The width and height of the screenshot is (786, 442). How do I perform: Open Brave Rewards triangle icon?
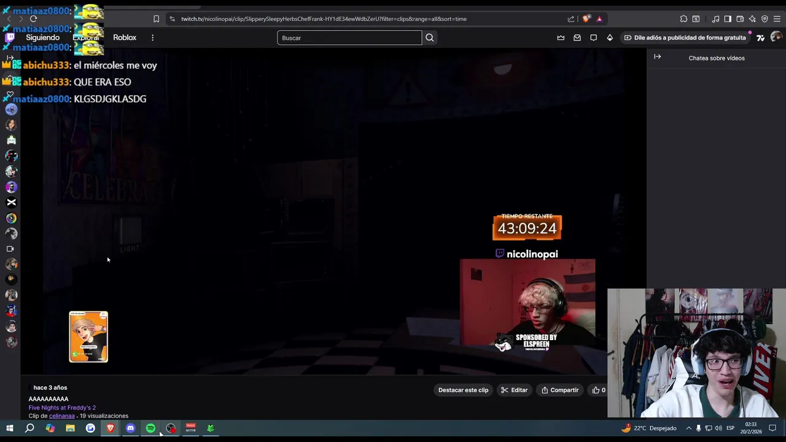click(x=599, y=19)
